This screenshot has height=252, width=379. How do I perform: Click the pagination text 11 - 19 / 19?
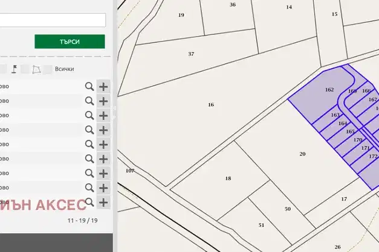82,221
